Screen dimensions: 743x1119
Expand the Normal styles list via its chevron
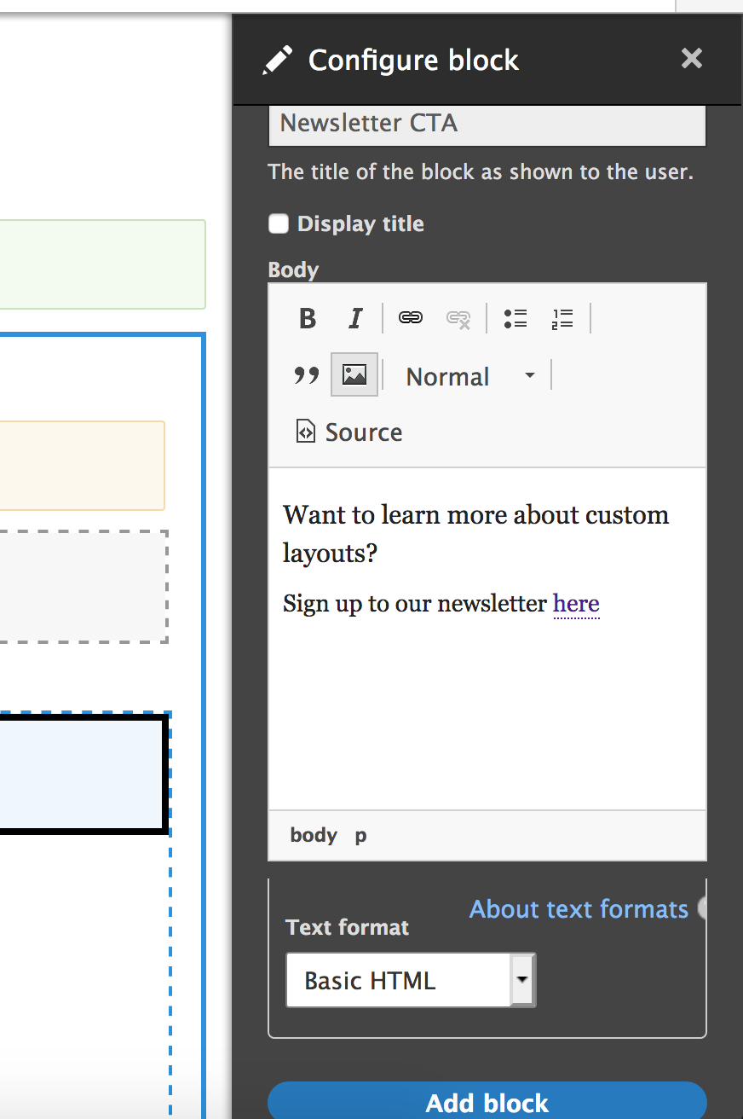click(528, 376)
